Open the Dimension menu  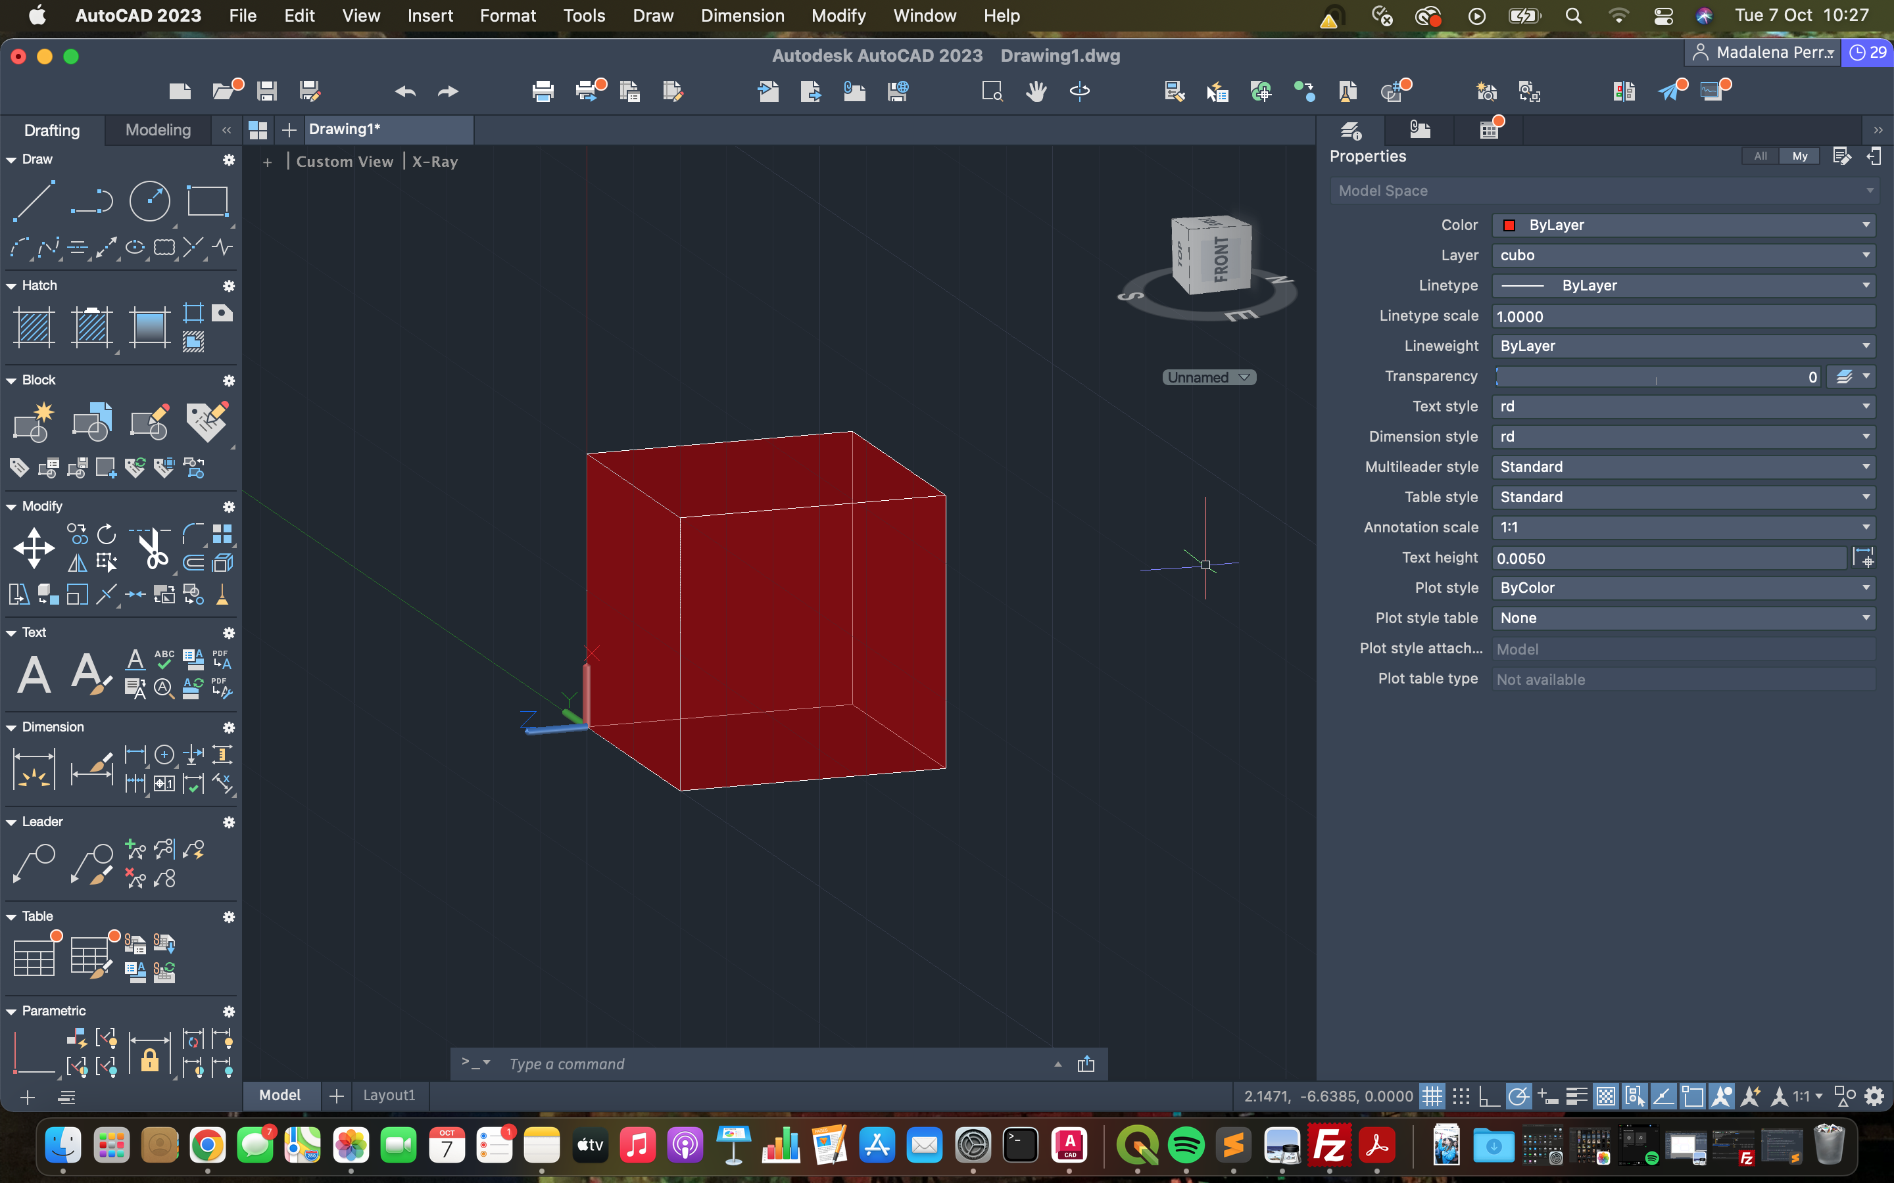742,16
